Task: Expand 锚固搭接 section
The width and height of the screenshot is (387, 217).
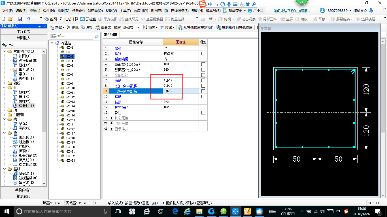Action: pyautogui.click(x=111, y=123)
